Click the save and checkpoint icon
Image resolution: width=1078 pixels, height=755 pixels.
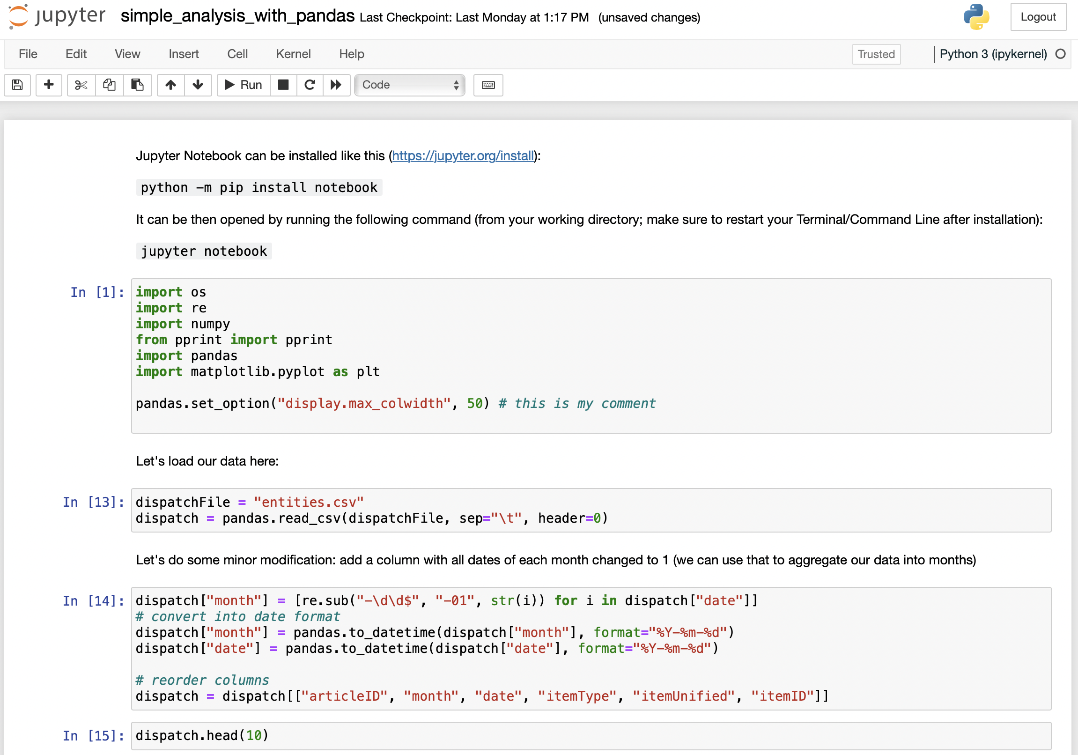point(17,85)
